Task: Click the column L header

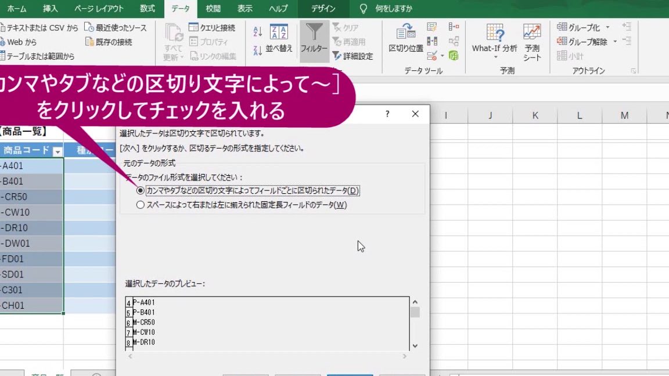Action: [580, 115]
